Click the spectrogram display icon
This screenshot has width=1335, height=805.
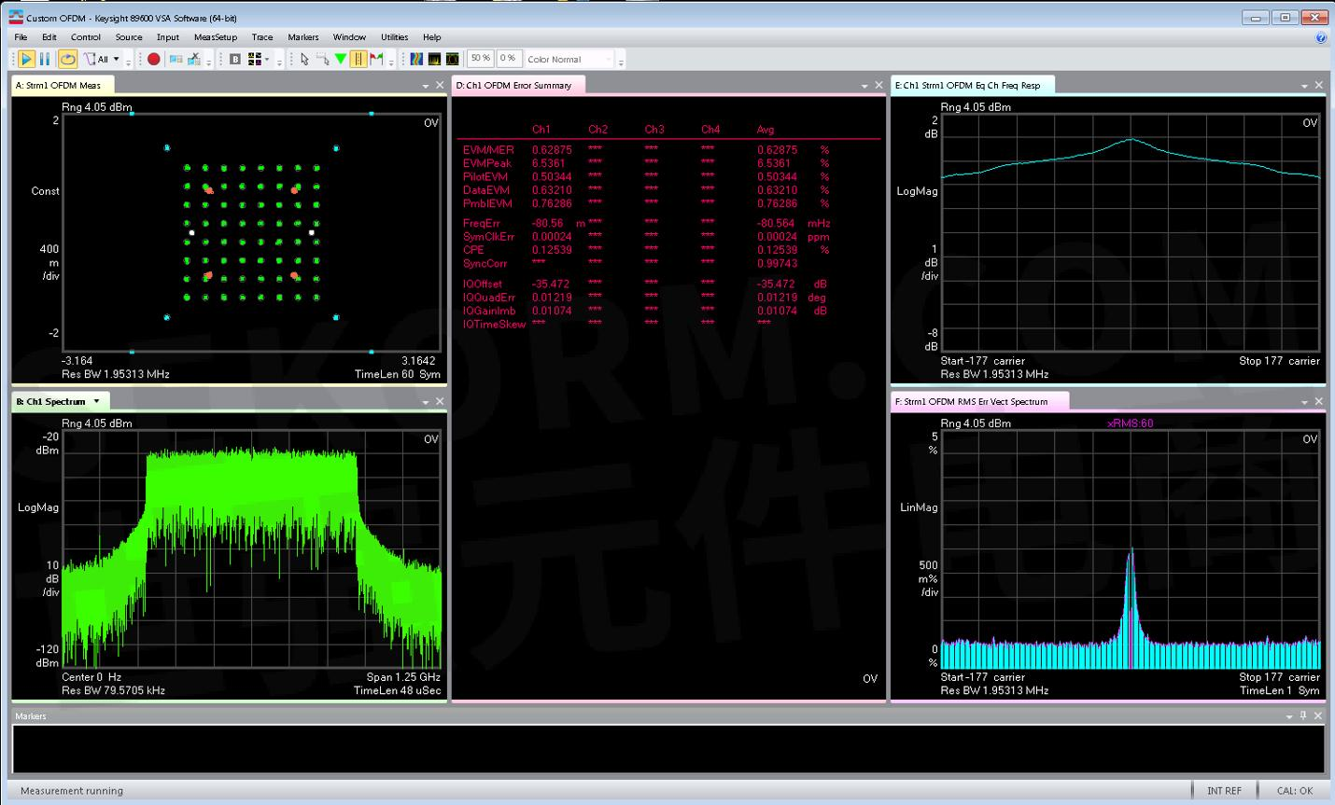[416, 59]
